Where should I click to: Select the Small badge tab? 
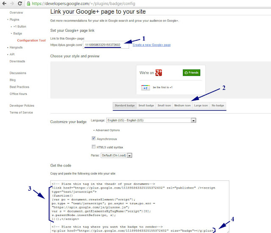coord(146,105)
